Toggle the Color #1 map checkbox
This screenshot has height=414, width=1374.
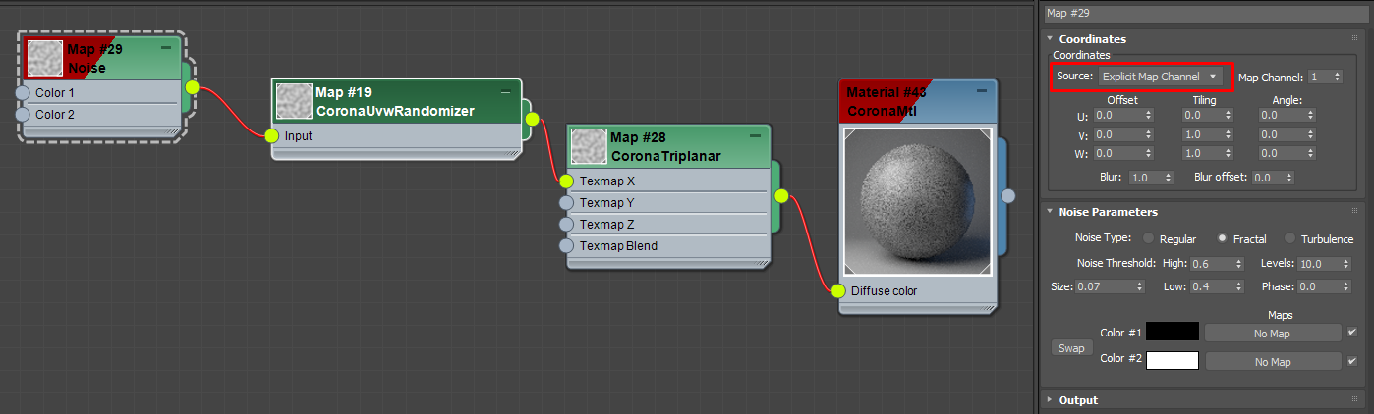tap(1352, 334)
